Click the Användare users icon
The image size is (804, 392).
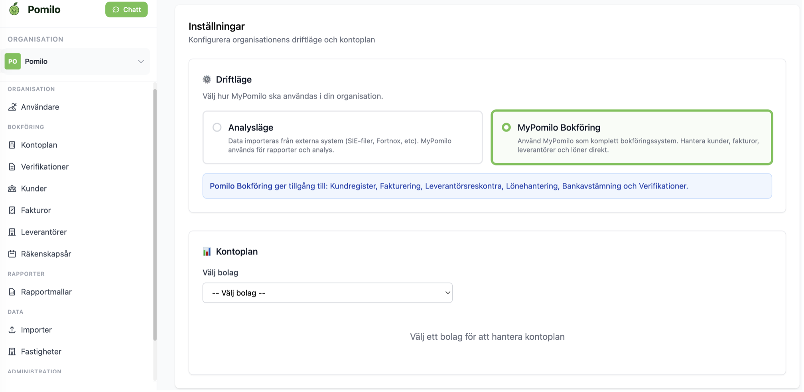pyautogui.click(x=12, y=107)
